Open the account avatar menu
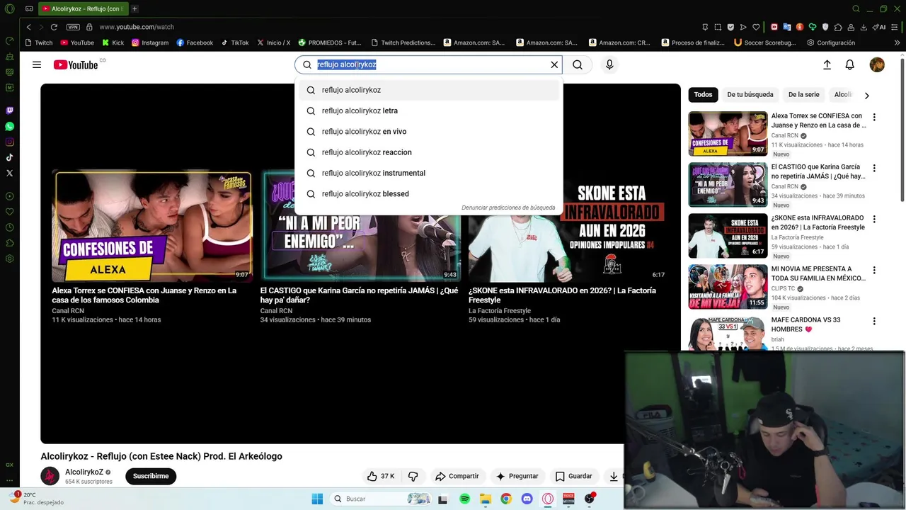The image size is (906, 510). coord(877,64)
